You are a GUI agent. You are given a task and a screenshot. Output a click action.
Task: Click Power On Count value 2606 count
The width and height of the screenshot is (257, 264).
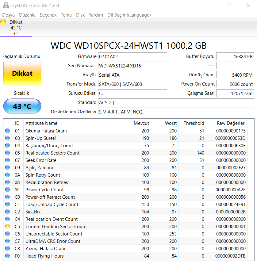coord(235,84)
